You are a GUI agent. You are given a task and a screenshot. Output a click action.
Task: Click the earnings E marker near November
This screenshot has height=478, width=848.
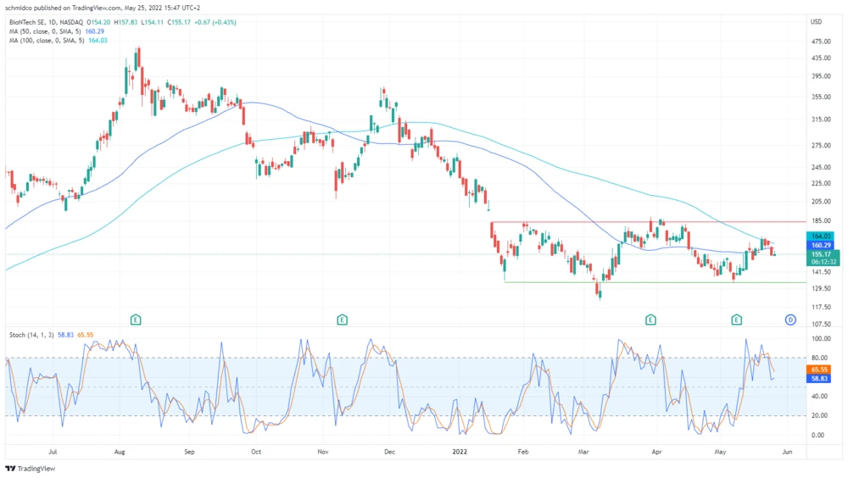[342, 320]
